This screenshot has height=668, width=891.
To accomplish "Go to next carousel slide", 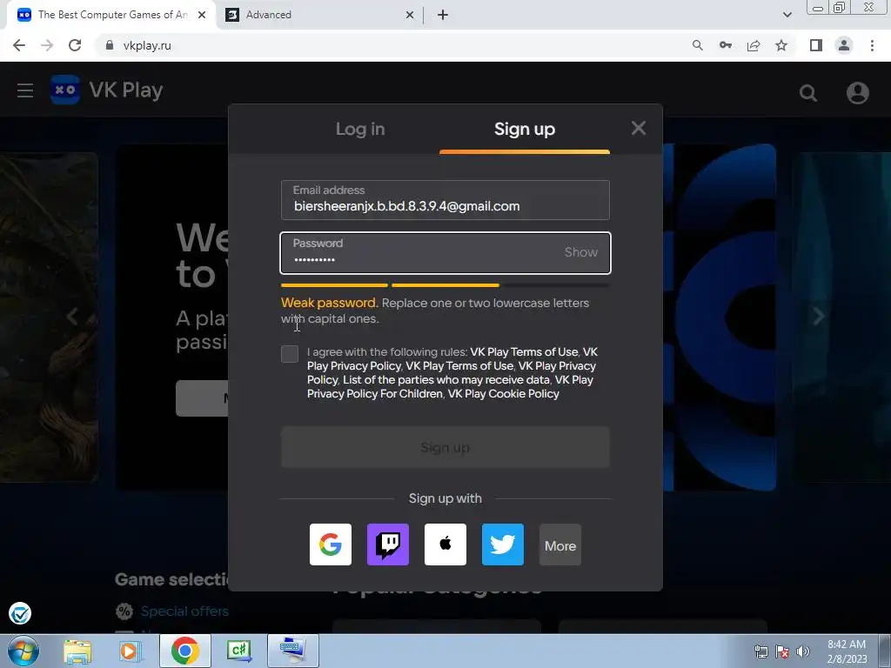I will point(818,316).
